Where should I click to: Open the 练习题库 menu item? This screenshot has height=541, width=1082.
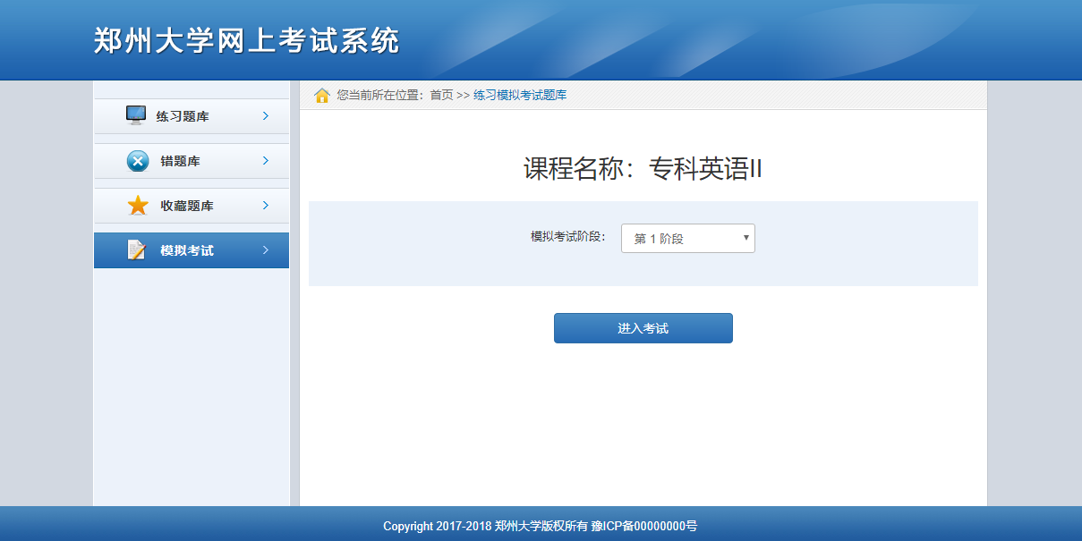[183, 116]
